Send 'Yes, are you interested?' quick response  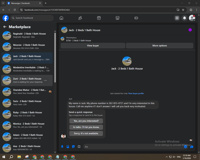coord(86,121)
